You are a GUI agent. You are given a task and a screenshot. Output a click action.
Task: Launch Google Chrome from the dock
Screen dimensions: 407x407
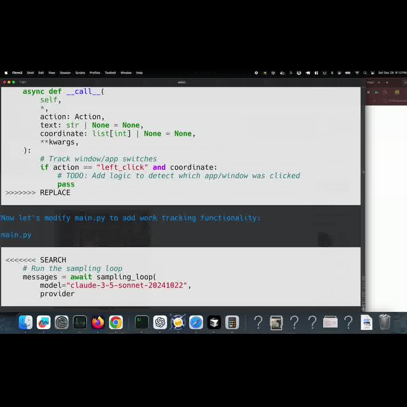tap(116, 322)
